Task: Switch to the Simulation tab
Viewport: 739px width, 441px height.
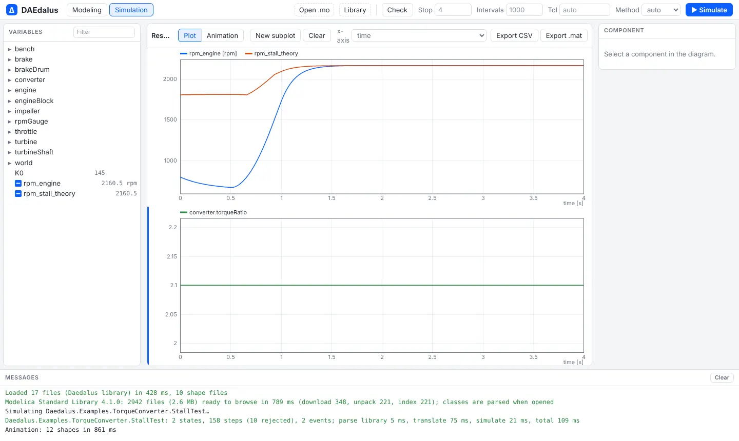Action: (131, 10)
